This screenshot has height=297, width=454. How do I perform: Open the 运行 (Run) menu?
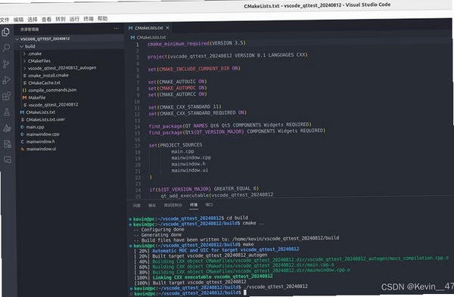[74, 19]
